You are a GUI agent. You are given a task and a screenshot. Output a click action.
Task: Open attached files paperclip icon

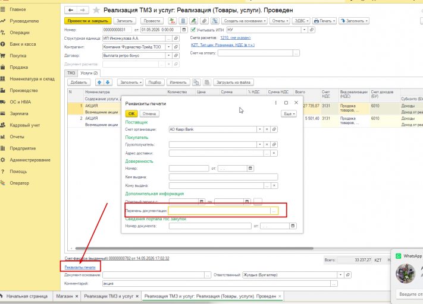click(204, 21)
